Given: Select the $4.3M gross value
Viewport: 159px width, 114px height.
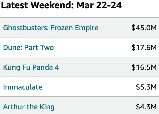Looking at the screenshot, I should tap(146, 107).
